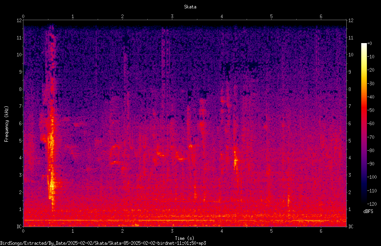
Task: Click the 1 second tick on the bottom time axis
Action: click(73, 231)
